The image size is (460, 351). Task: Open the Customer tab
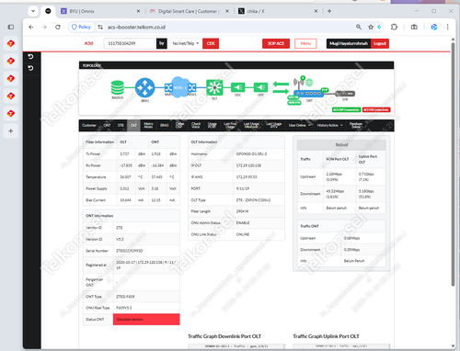click(89, 125)
